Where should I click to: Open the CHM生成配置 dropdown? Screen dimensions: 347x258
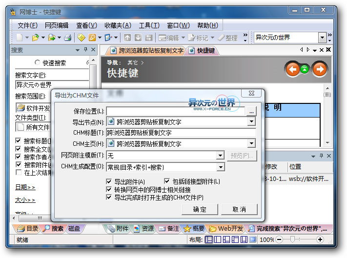[221, 167]
